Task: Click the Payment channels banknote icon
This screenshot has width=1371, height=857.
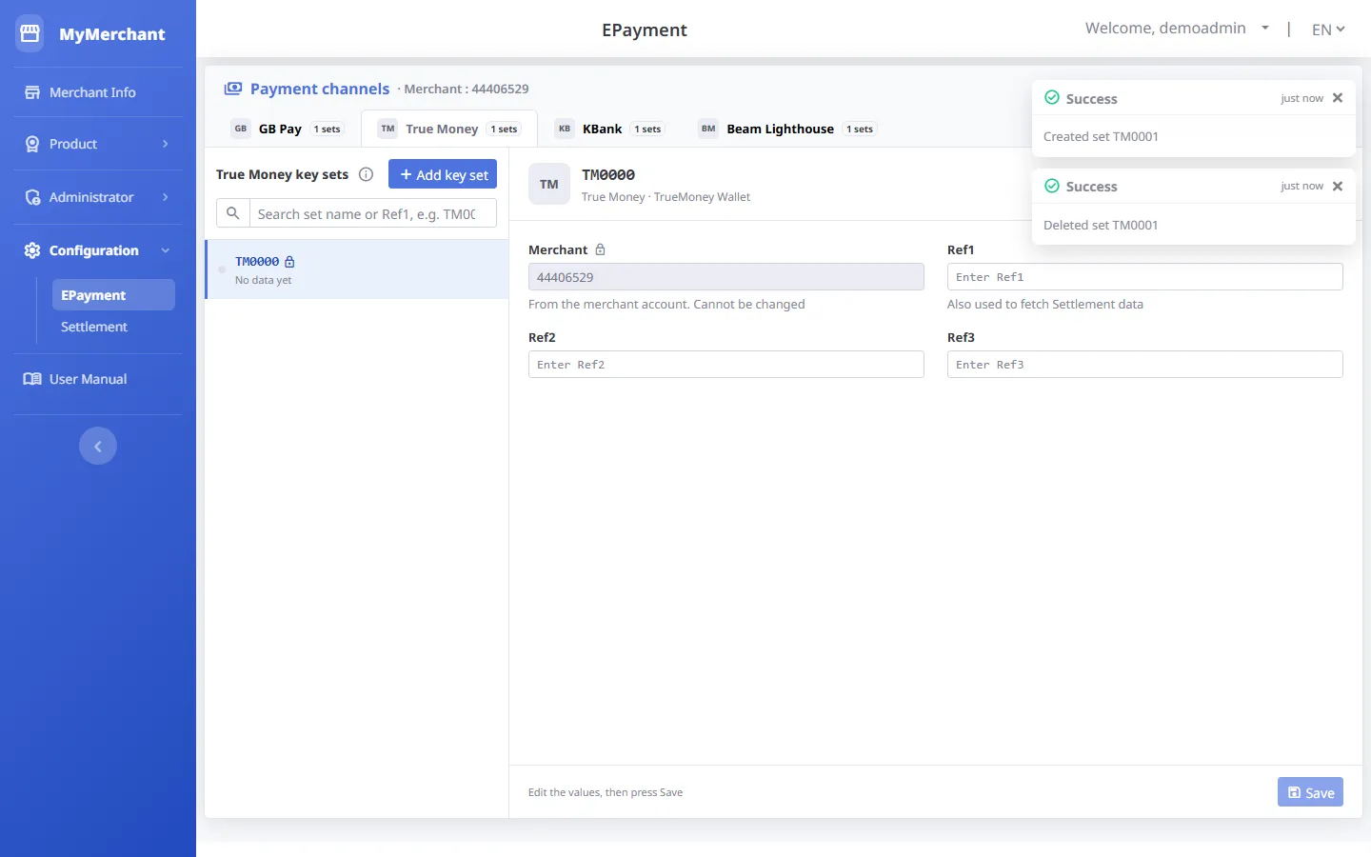Action: 233,89
